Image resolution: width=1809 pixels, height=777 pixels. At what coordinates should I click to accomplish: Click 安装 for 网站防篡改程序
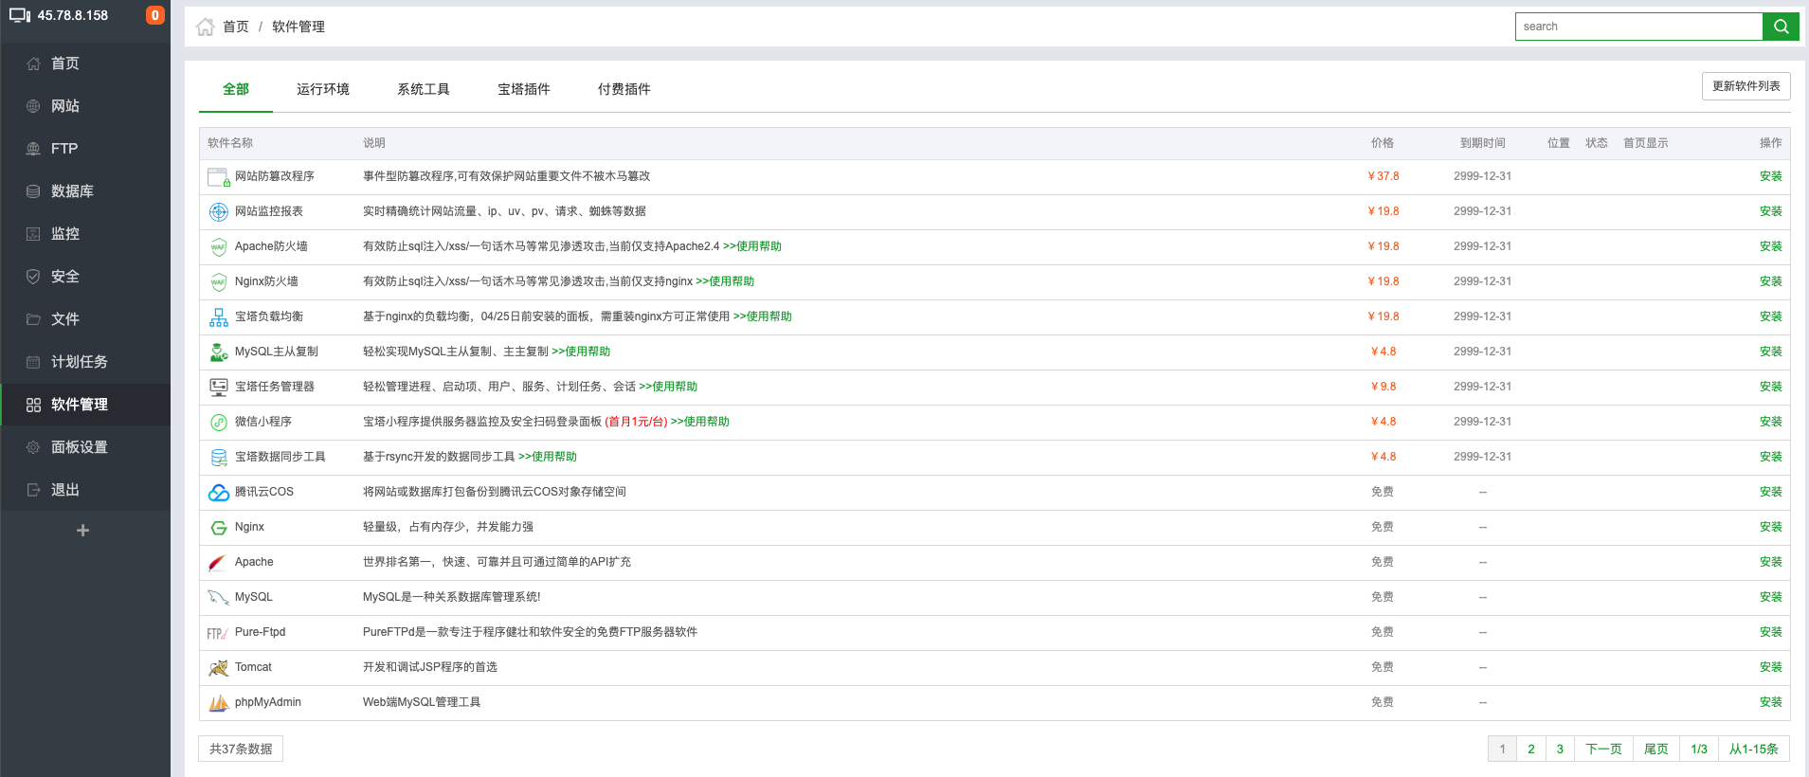click(1770, 176)
